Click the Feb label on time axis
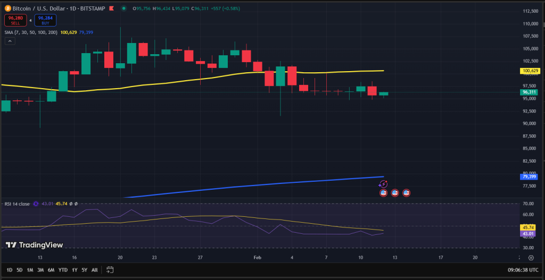This screenshot has height=280, width=545. pyautogui.click(x=257, y=258)
